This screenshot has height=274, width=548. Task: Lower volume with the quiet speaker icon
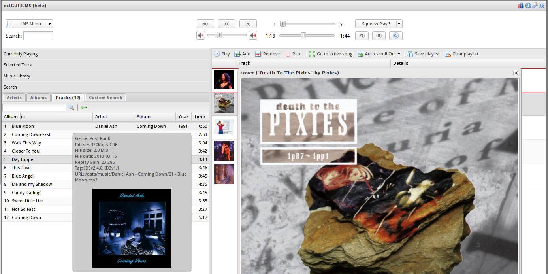[201, 36]
